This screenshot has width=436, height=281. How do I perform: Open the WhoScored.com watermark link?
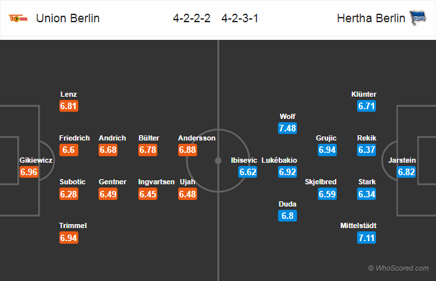(398, 268)
